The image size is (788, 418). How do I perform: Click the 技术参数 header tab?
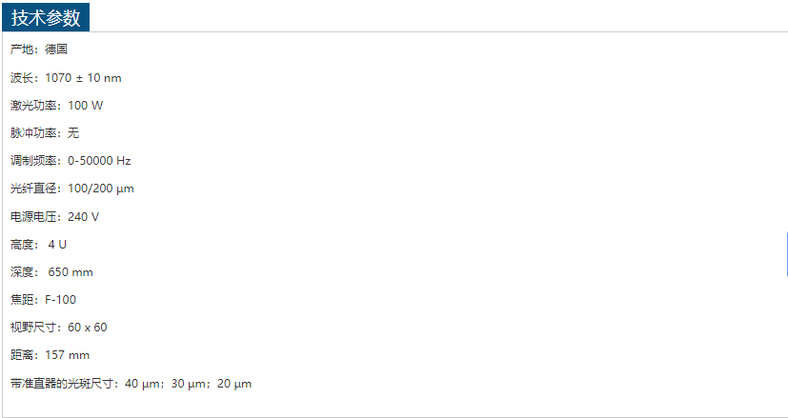coord(47,17)
